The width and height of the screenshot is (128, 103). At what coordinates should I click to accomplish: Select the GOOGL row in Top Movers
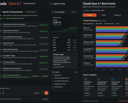point(65,47)
